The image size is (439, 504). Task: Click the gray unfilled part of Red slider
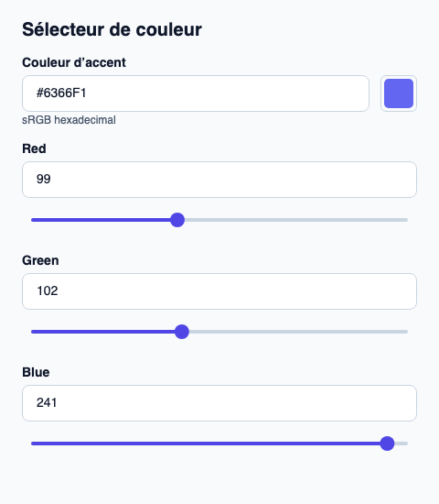coord(296,220)
